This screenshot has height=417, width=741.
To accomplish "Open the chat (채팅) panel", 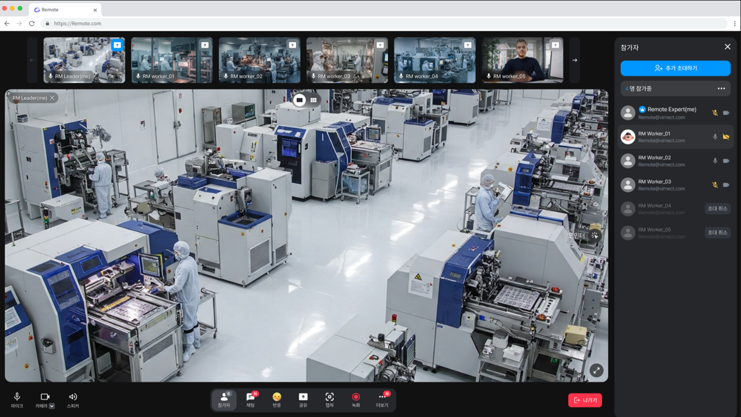I will click(x=250, y=399).
